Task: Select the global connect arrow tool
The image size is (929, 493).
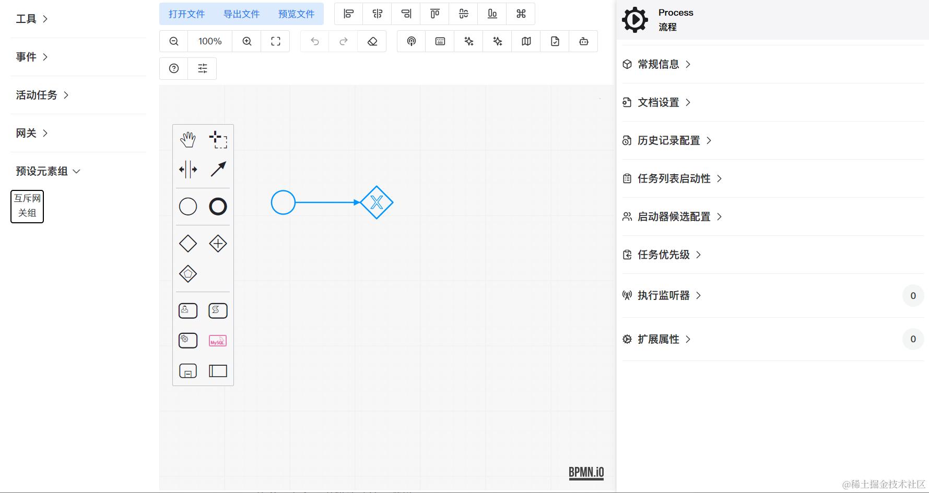Action: click(x=218, y=170)
